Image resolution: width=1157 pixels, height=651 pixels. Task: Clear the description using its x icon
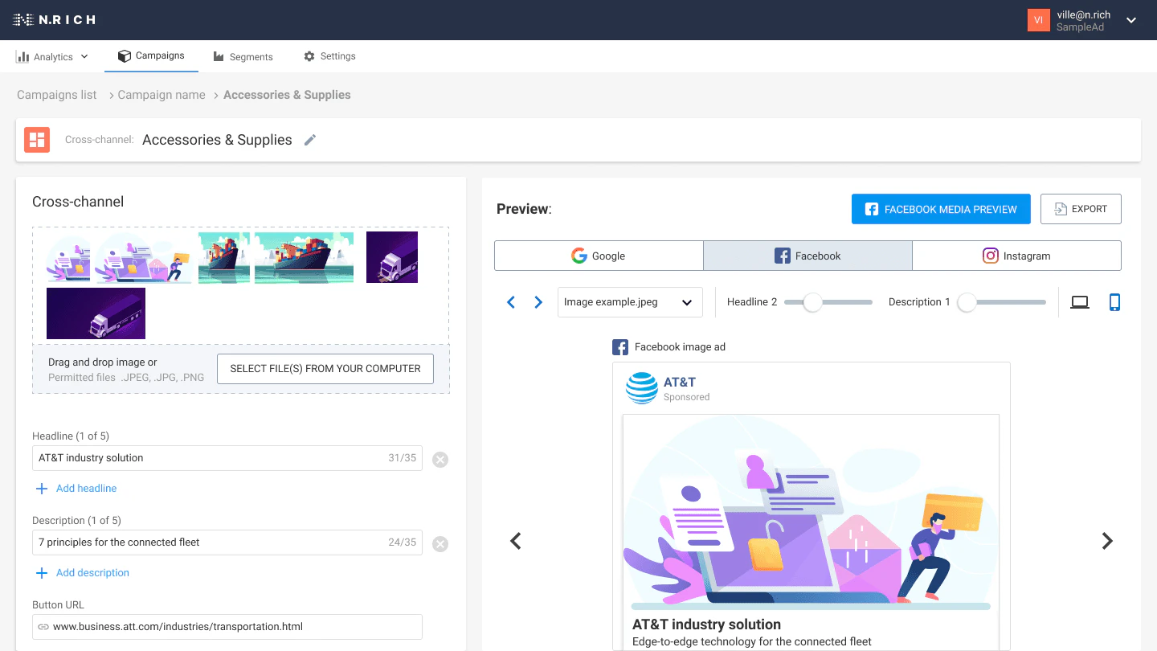pos(440,543)
